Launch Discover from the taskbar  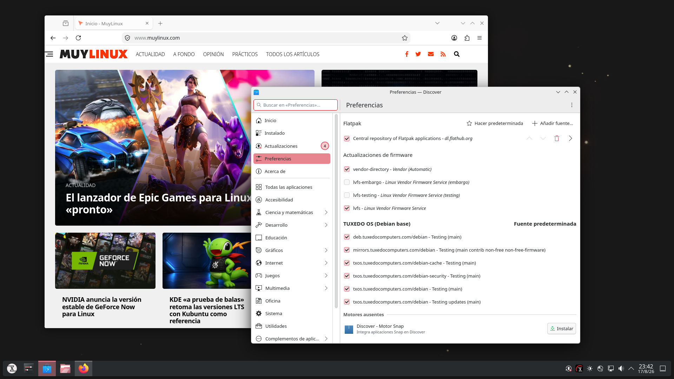click(47, 368)
